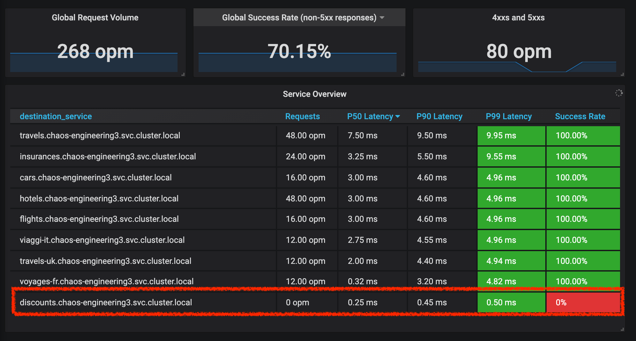
Task: Click the 100.00% success rate for voyages-fr
Action: click(x=583, y=281)
